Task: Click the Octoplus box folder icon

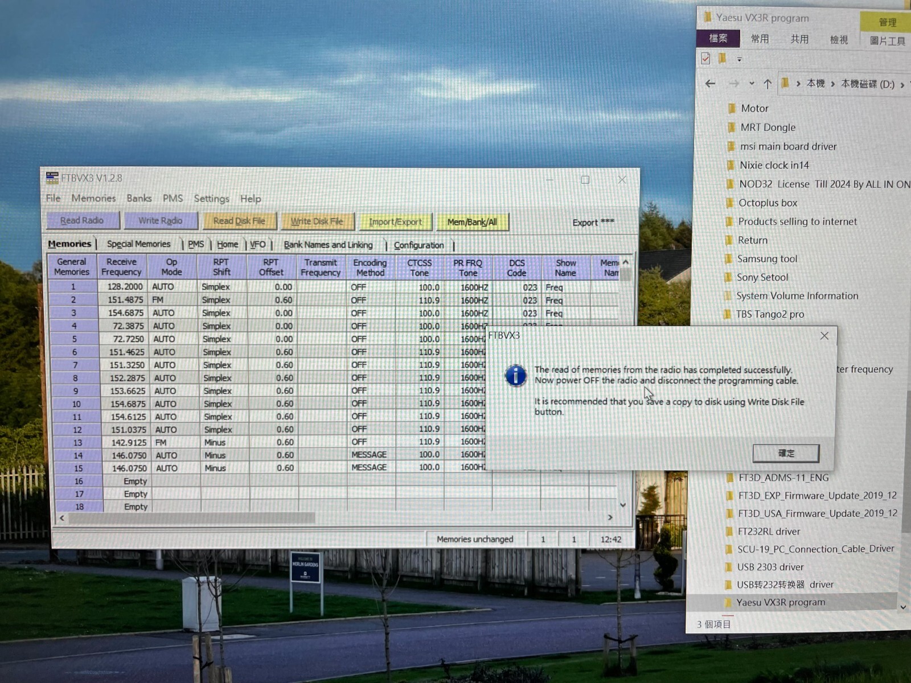Action: (729, 203)
